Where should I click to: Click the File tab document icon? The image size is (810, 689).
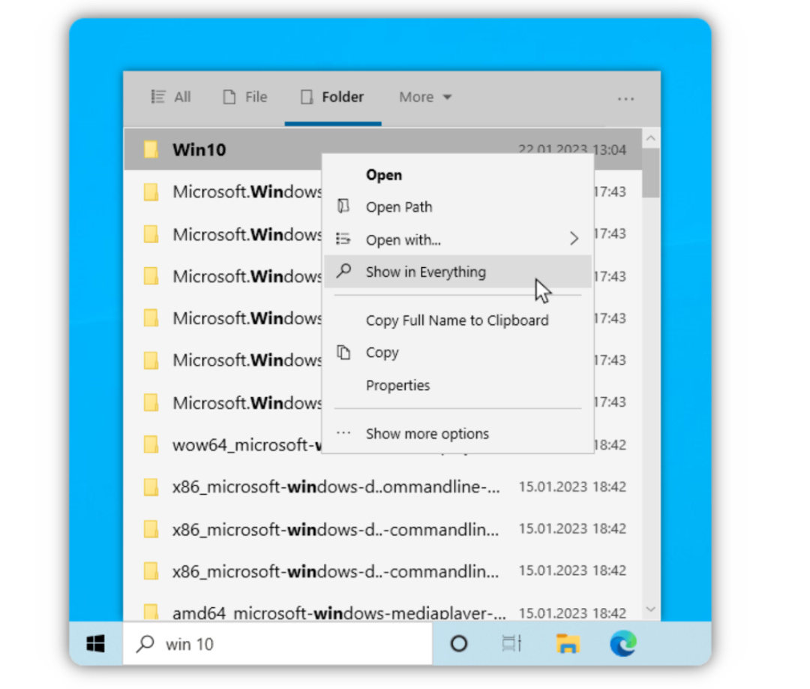pos(229,97)
